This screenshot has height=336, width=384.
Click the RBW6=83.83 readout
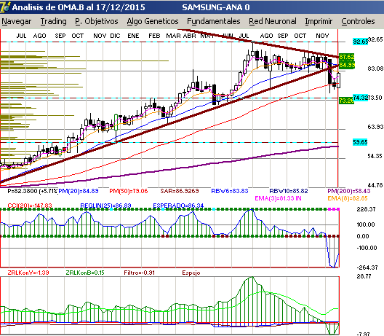230,191
